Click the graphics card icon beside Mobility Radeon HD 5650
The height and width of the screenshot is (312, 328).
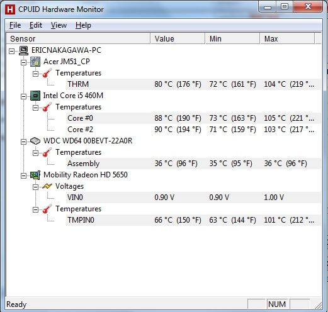(x=35, y=175)
